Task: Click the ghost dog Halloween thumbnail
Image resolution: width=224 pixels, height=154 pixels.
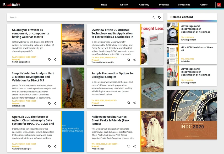Action: click(152, 131)
